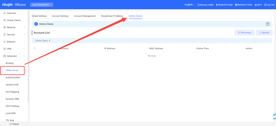Click the Log Out link

click(271, 5)
